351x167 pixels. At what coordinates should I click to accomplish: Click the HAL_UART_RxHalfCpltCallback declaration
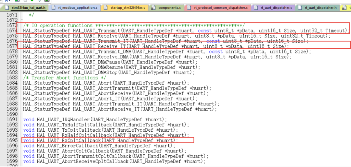[x=106, y=135]
